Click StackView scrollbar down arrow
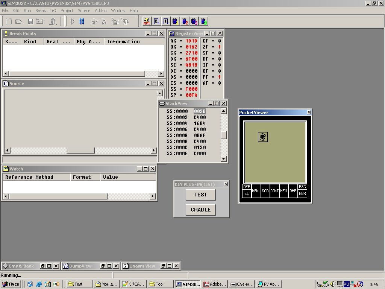The width and height of the screenshot is (385, 289). tap(223, 159)
